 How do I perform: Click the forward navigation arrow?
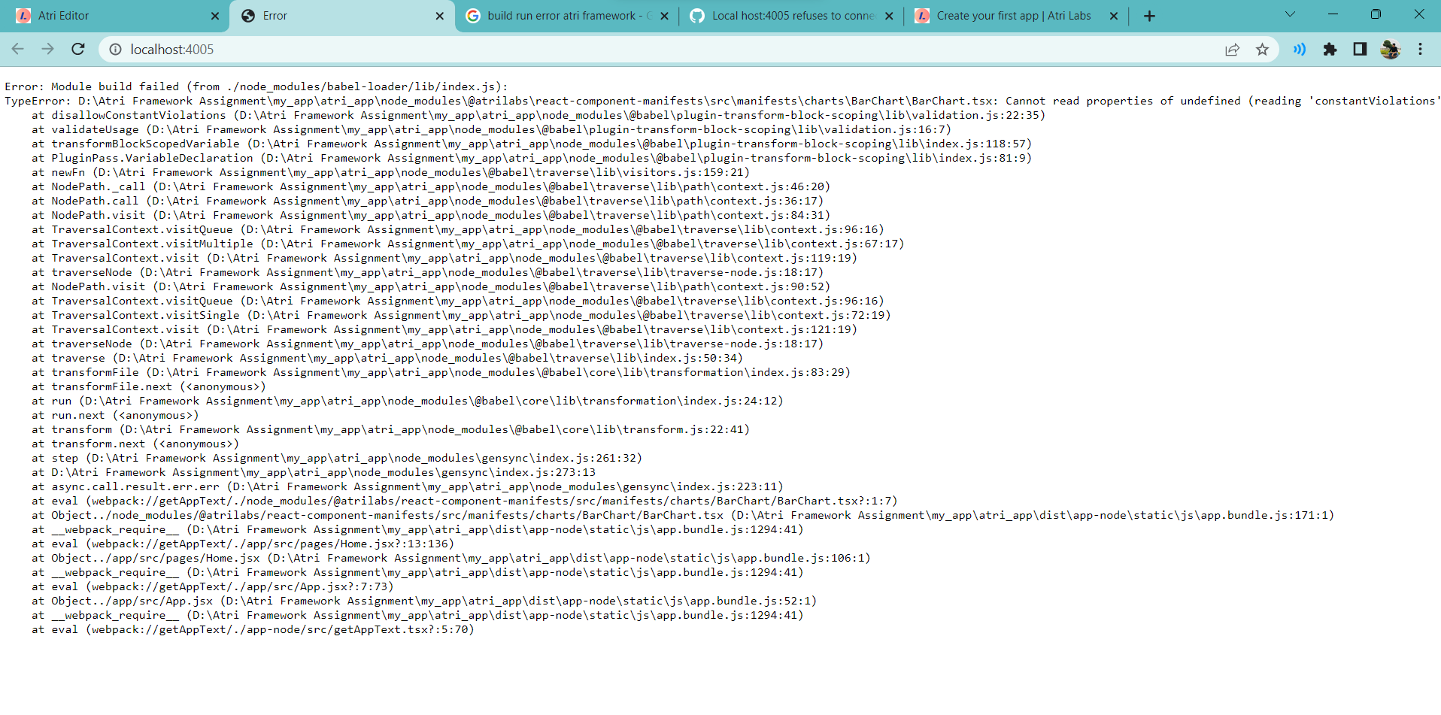47,49
